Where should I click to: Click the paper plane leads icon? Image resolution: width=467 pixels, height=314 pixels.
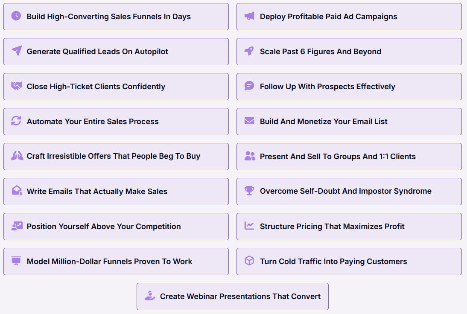tap(16, 51)
